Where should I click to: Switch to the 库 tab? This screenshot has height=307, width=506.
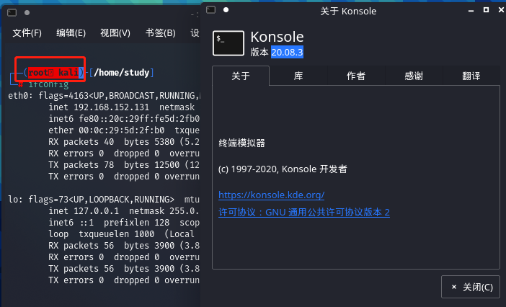[298, 76]
